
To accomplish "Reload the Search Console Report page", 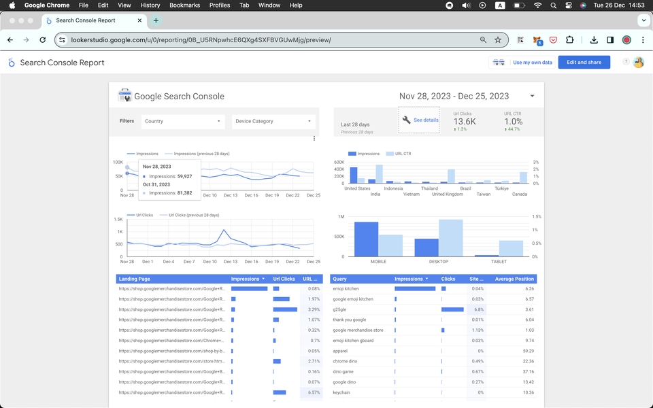I will point(42,40).
